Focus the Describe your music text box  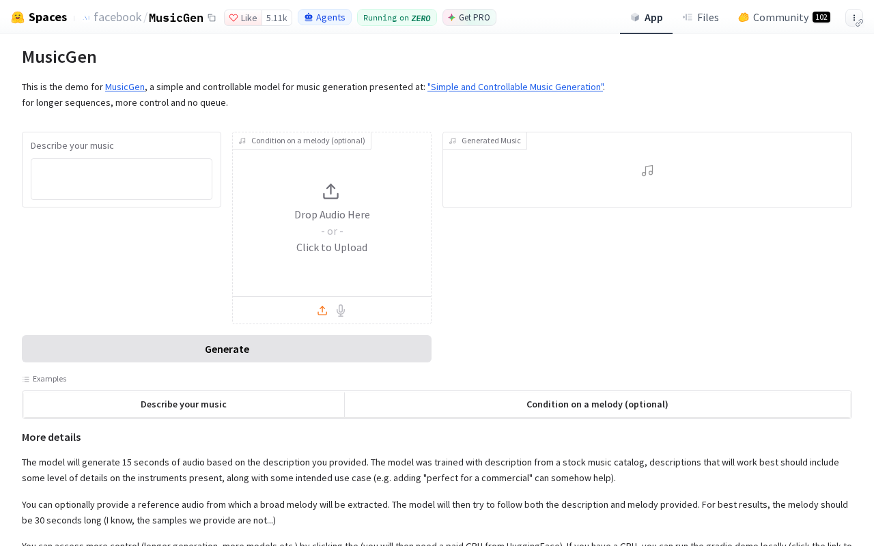(122, 179)
